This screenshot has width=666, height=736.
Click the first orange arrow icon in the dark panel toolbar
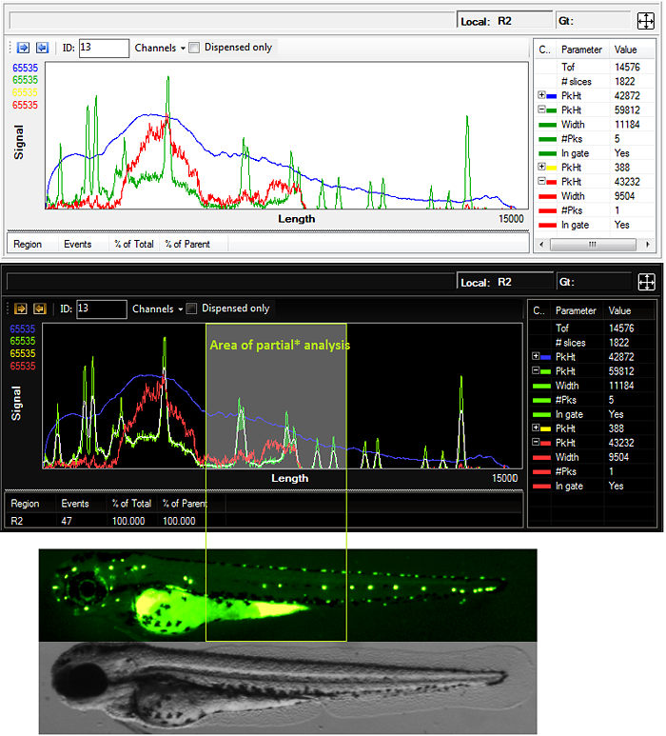point(21,308)
